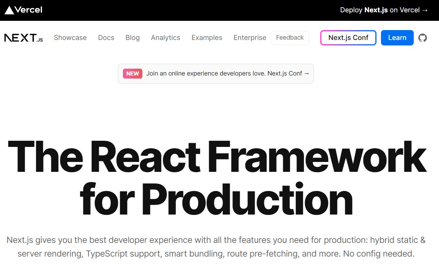
Task: Click the Vercel triangle logo
Action: tap(23, 10)
